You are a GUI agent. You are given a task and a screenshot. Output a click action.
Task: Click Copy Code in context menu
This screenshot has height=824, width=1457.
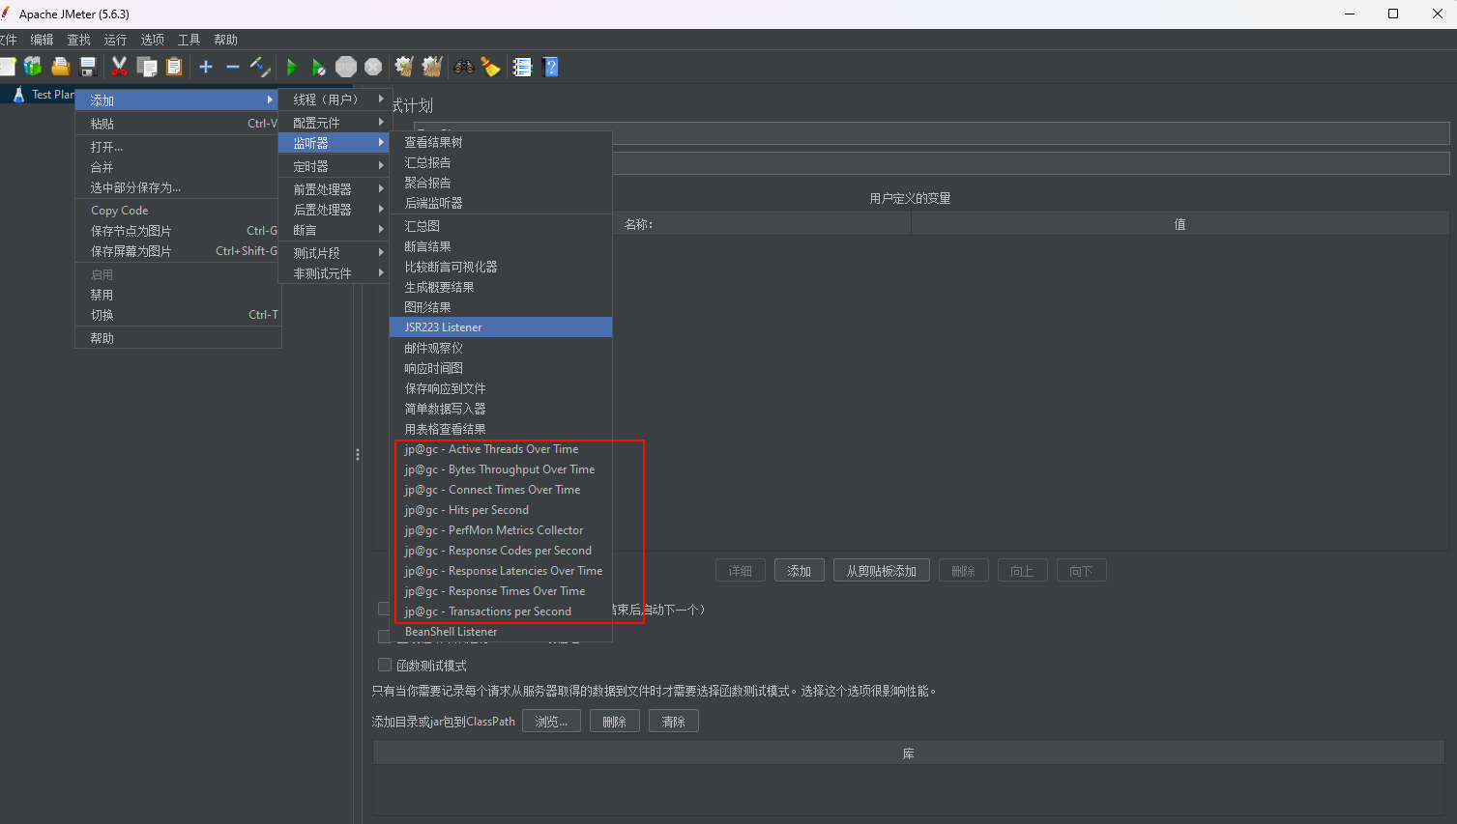coord(178,211)
